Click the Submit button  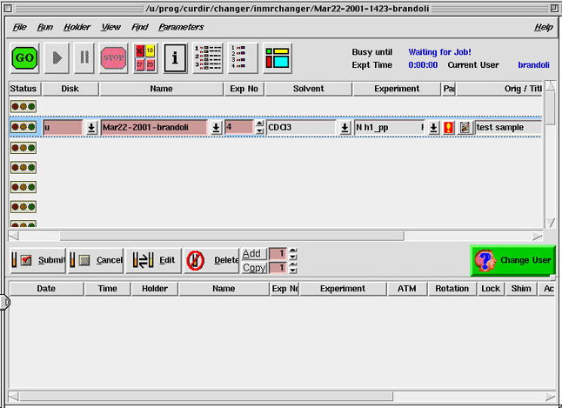(38, 260)
